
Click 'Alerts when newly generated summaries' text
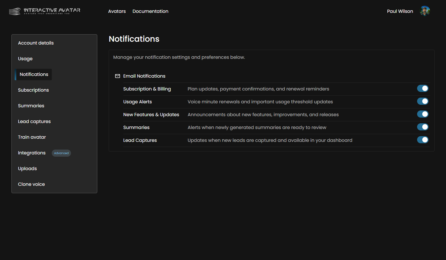257,128
